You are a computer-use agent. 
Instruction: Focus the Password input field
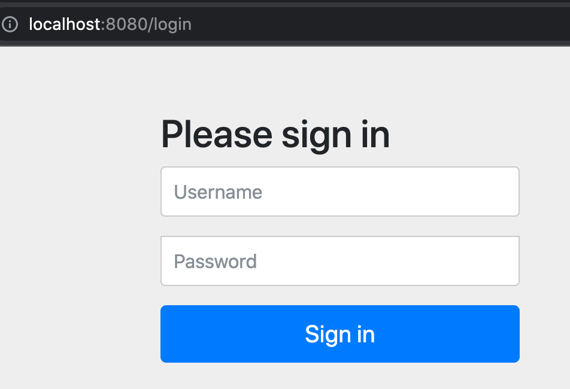click(x=339, y=261)
